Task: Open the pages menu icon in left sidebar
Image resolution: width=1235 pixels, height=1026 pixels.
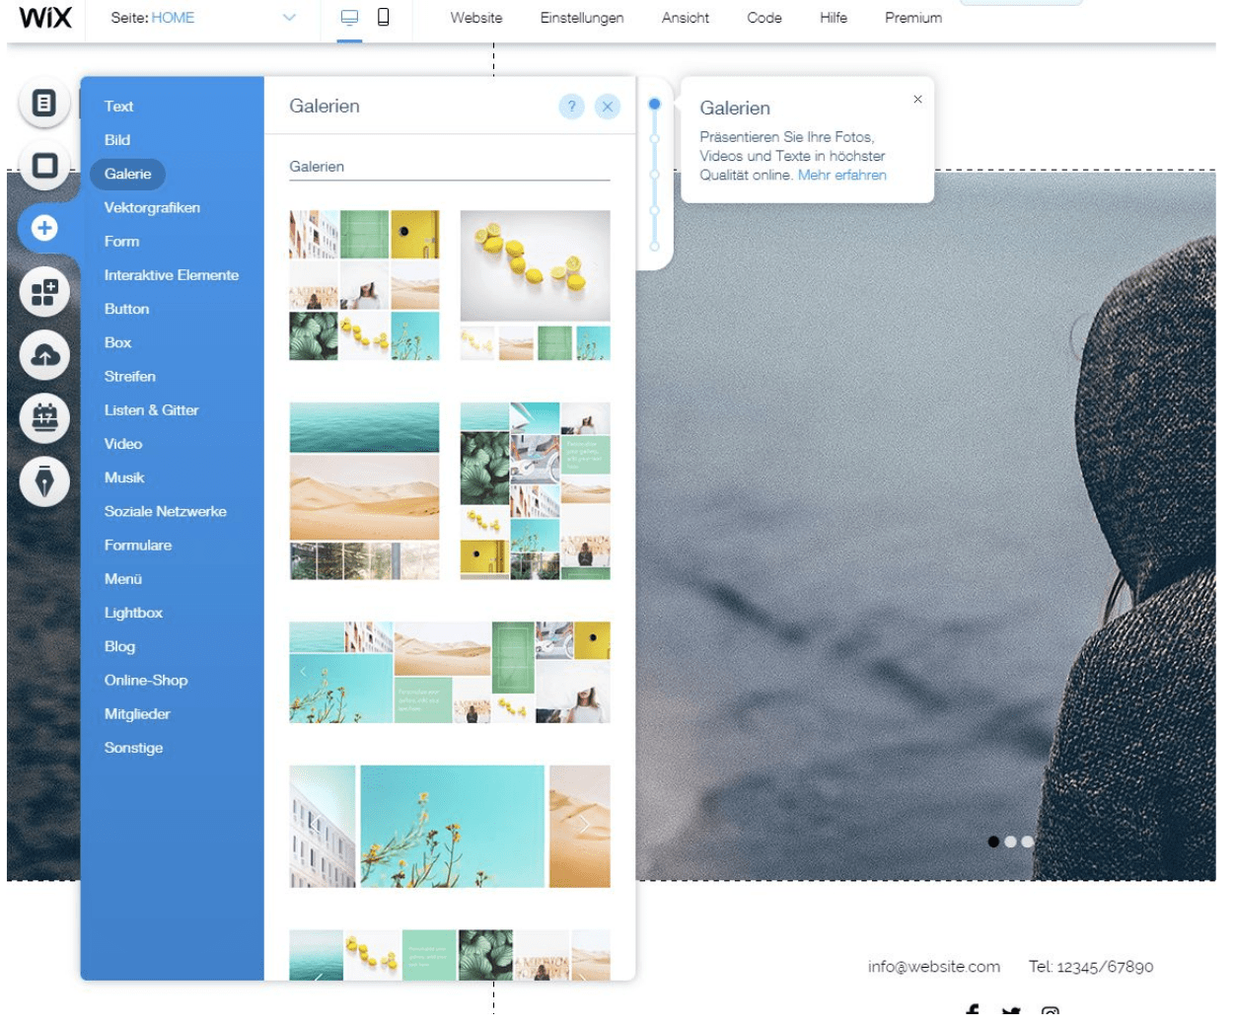Action: [44, 103]
